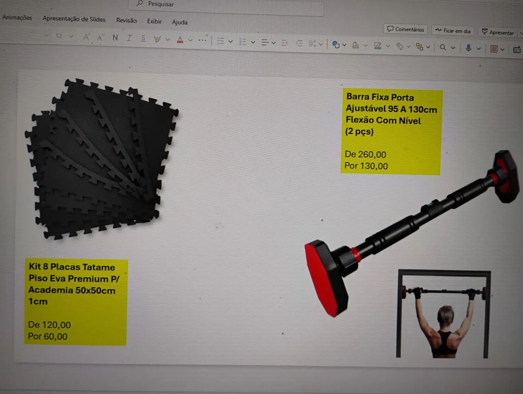The image size is (523, 394).
Task: Increase the font size
Action: pyautogui.click(x=87, y=37)
